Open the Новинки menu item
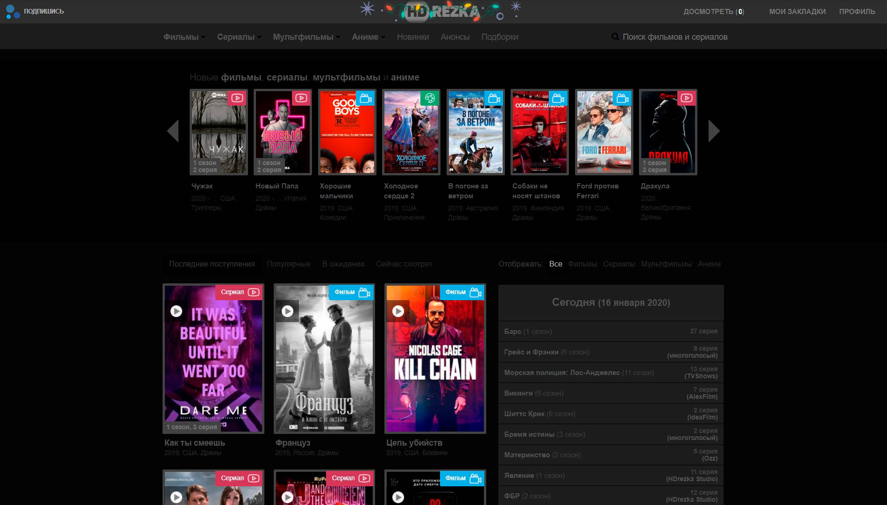The width and height of the screenshot is (887, 505). point(413,36)
